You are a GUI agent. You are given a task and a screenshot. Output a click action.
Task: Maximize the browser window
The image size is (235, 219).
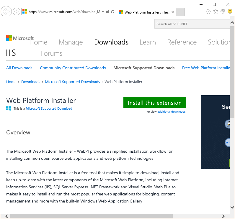(214, 4)
